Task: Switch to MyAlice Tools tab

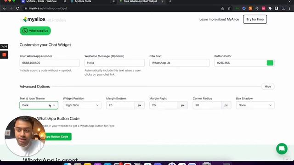Action: tap(83, 1)
